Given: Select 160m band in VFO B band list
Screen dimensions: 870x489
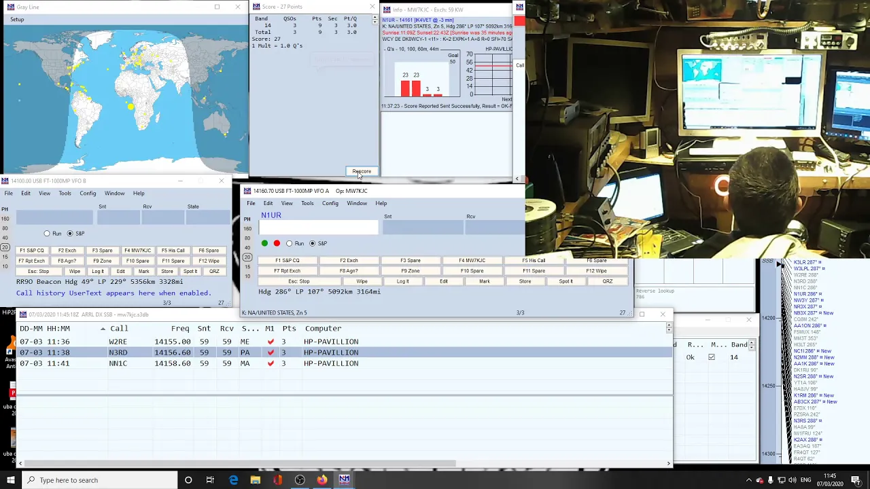Looking at the screenshot, I should [x=5, y=219].
